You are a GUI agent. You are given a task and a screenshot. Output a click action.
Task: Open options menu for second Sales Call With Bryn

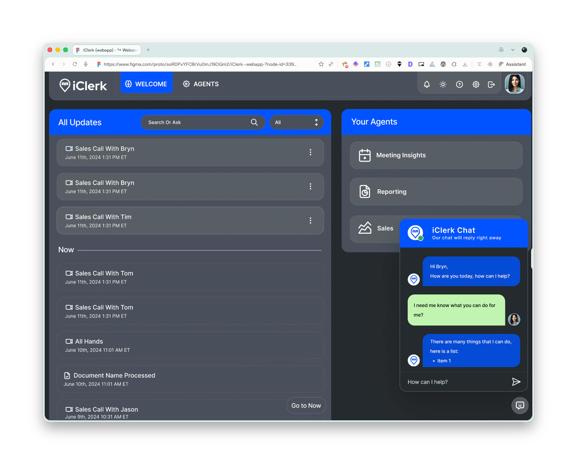click(x=310, y=186)
